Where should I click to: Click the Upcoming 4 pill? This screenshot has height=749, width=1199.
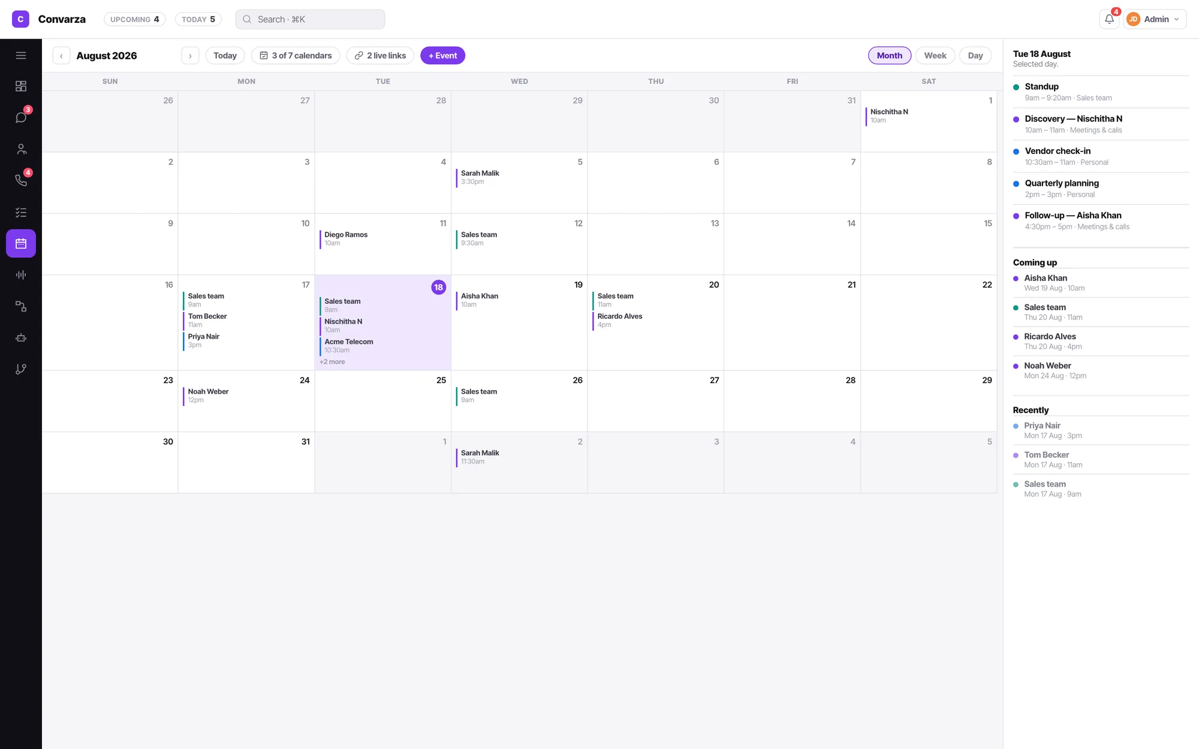click(x=135, y=19)
